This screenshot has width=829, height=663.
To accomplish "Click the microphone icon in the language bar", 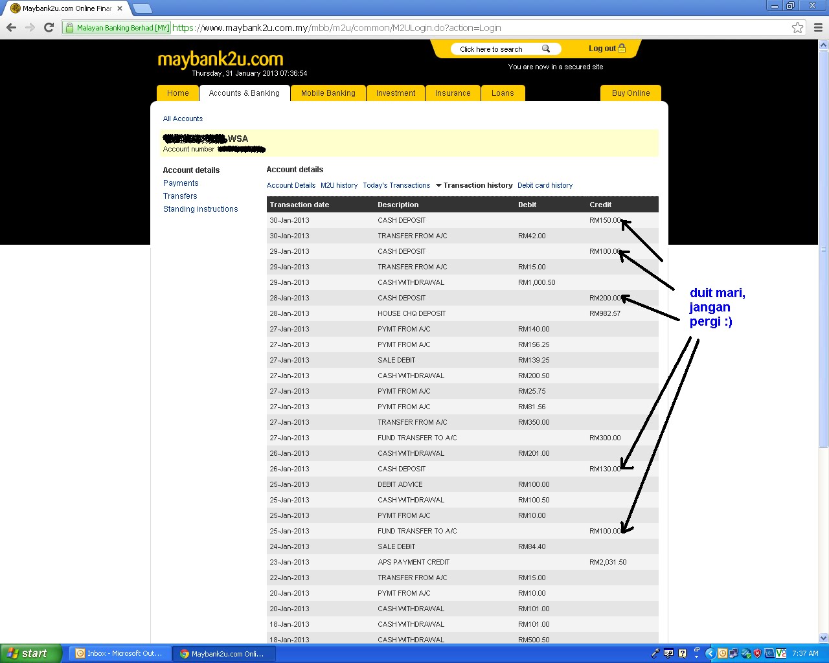I will tap(655, 653).
